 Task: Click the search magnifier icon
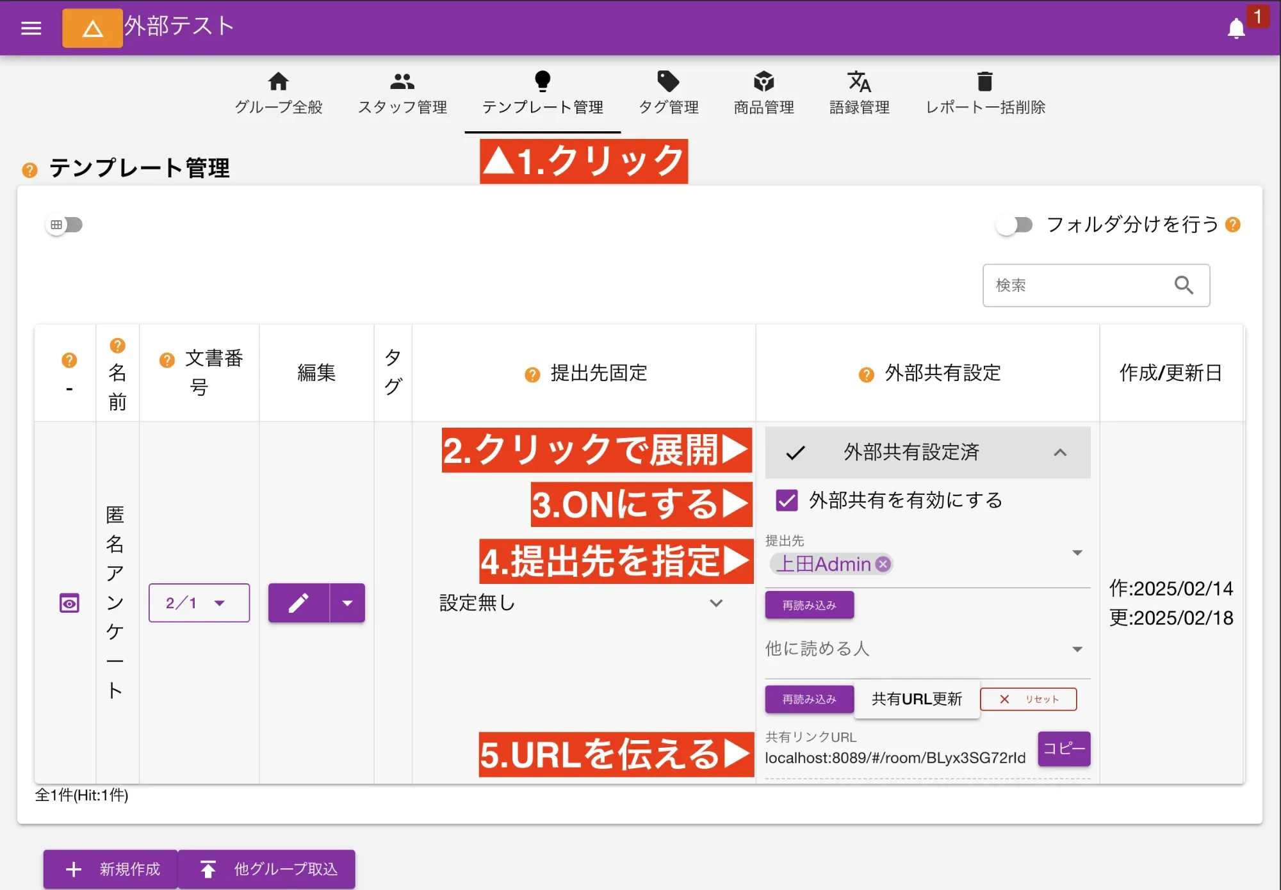[1184, 285]
